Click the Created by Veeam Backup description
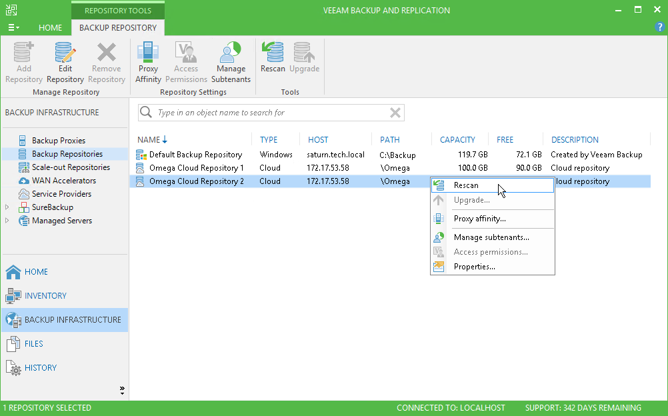This screenshot has height=416, width=668. pyautogui.click(x=597, y=155)
